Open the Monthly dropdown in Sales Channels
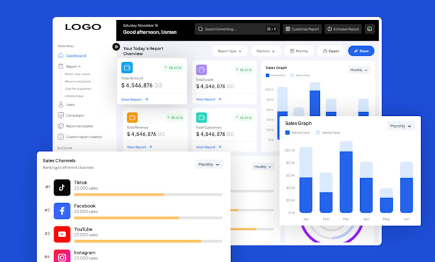The width and height of the screenshot is (435, 262). 209,165
